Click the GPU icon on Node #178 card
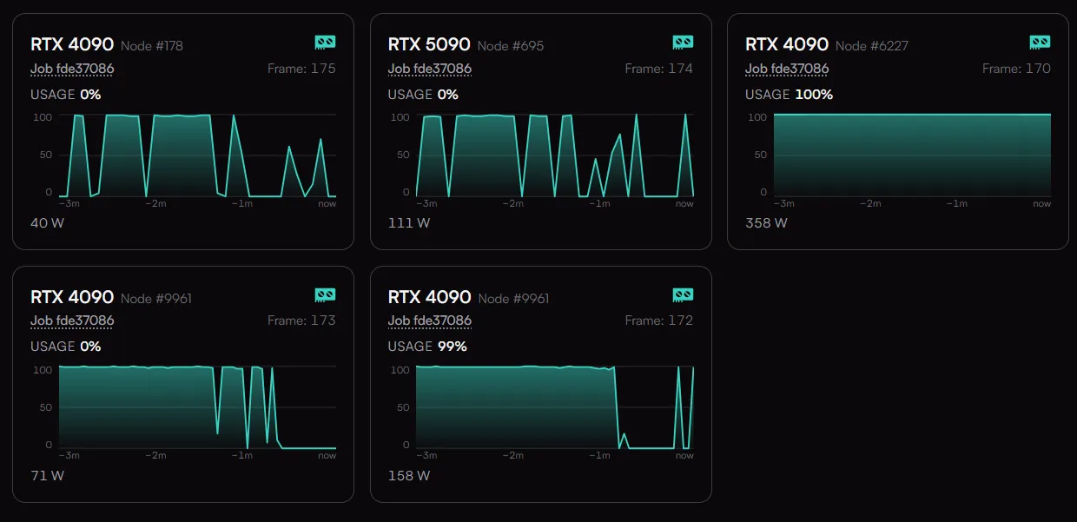Image resolution: width=1077 pixels, height=522 pixels. coord(325,43)
